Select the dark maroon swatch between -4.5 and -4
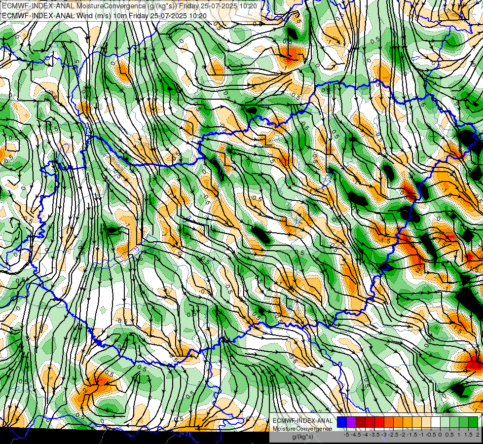The height and width of the screenshot is (444, 483). [x=361, y=422]
